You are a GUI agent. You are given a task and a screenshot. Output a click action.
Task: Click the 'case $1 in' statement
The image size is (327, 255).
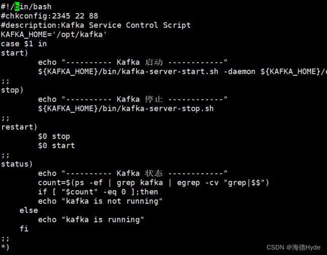(24, 44)
